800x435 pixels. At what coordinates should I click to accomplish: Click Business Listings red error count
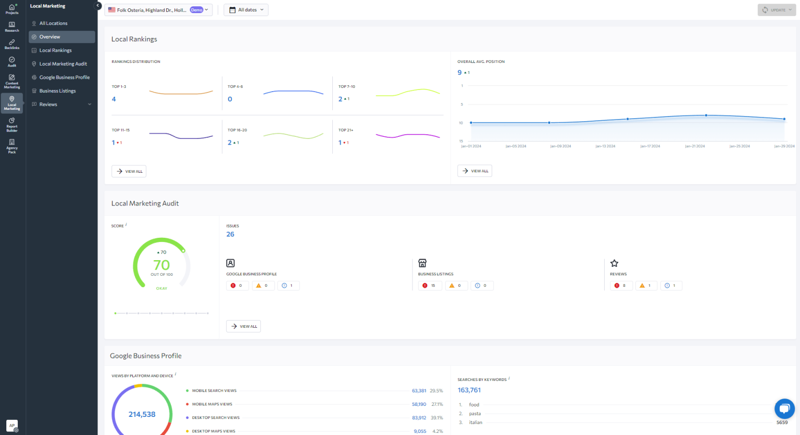430,286
